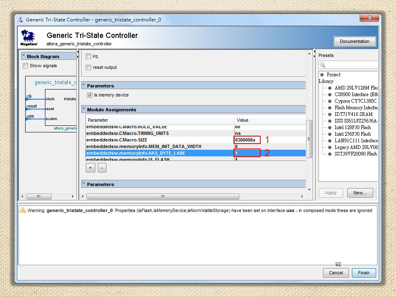396x297 pixels.
Task: Select embeddedsw.memoryInfo.MEM_INIT_DATA_WIDTH row
Action: (x=196, y=146)
